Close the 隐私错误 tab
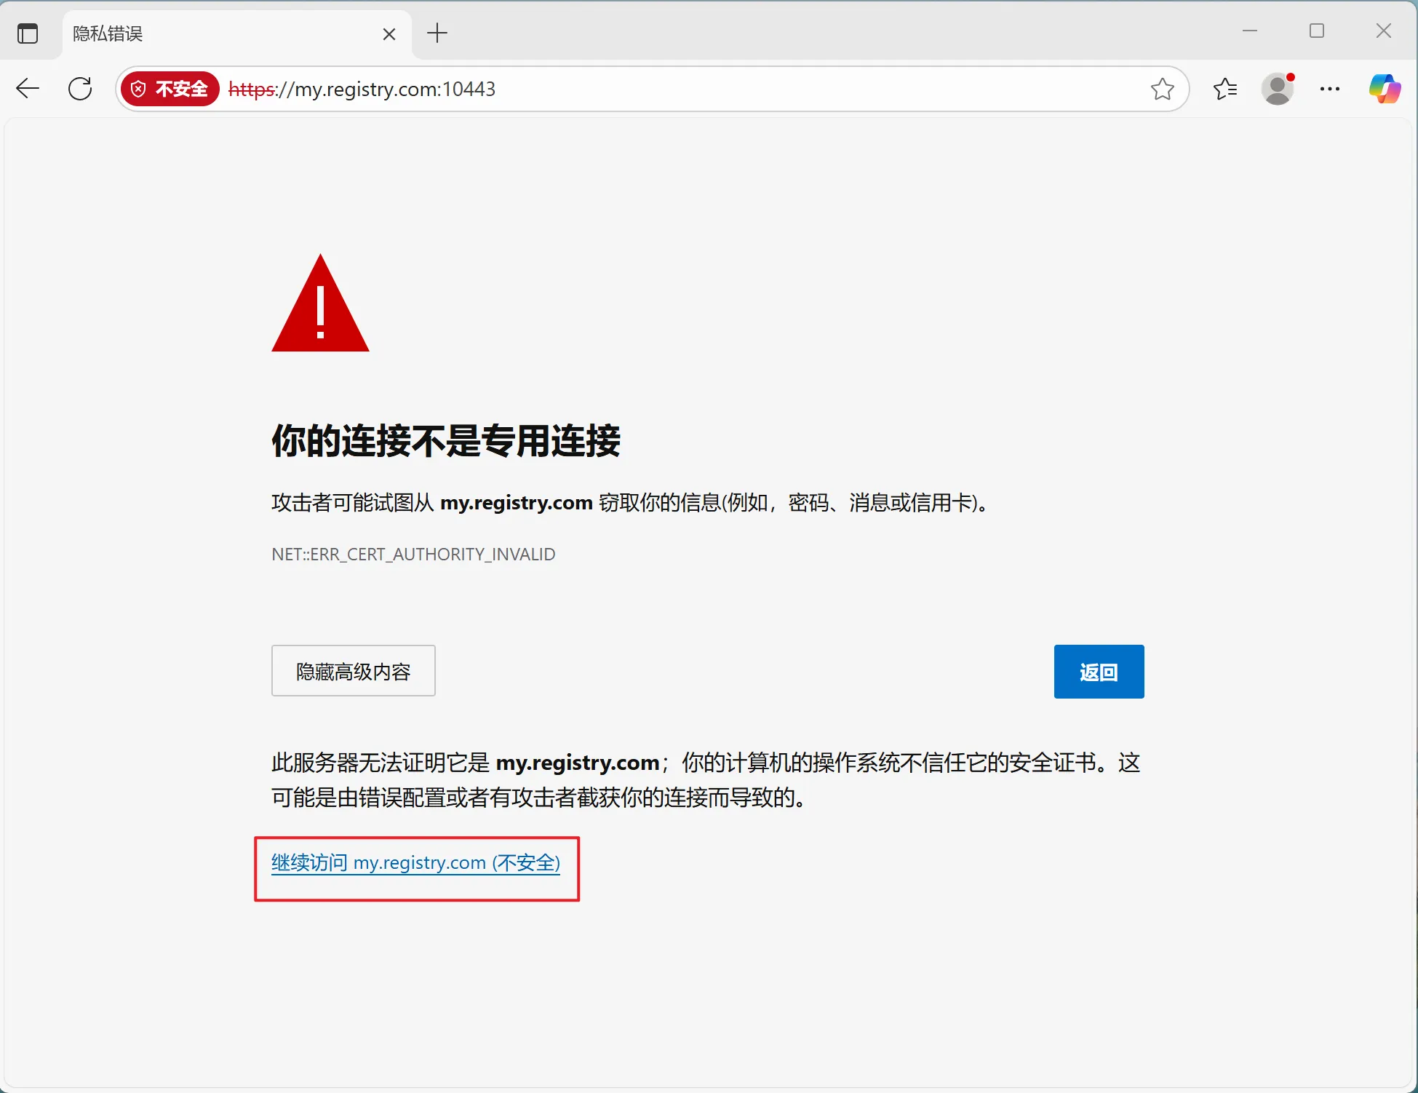The width and height of the screenshot is (1418, 1093). pyautogui.click(x=389, y=34)
